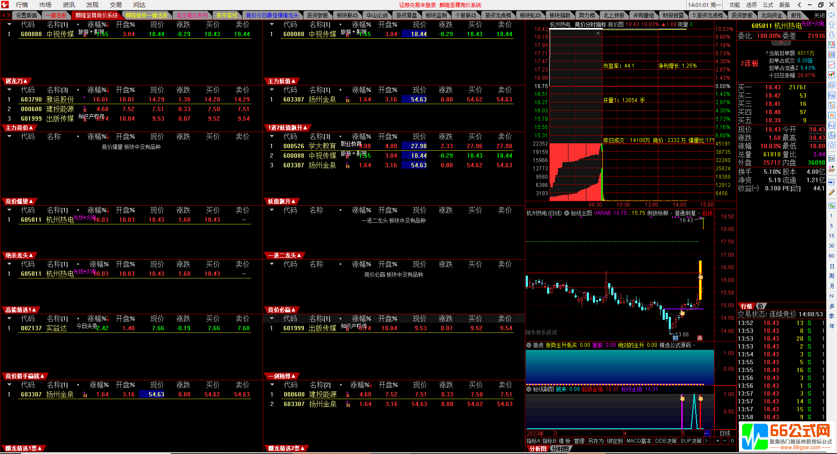Click the 关闭 button on tab bar
This screenshot has width=837, height=454.
pos(819,15)
